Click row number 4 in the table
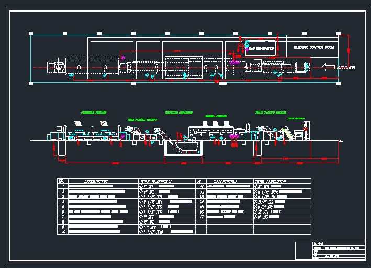Screen dimensions: 371x268 63,202
